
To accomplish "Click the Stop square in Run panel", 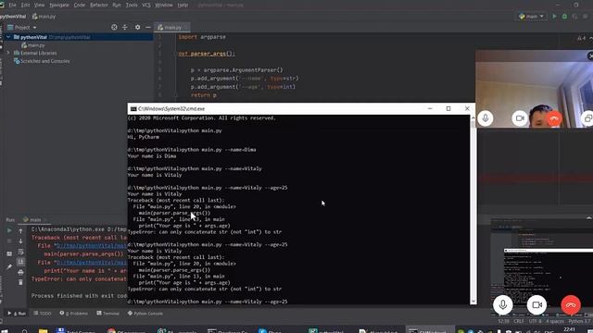I will 9,240.
